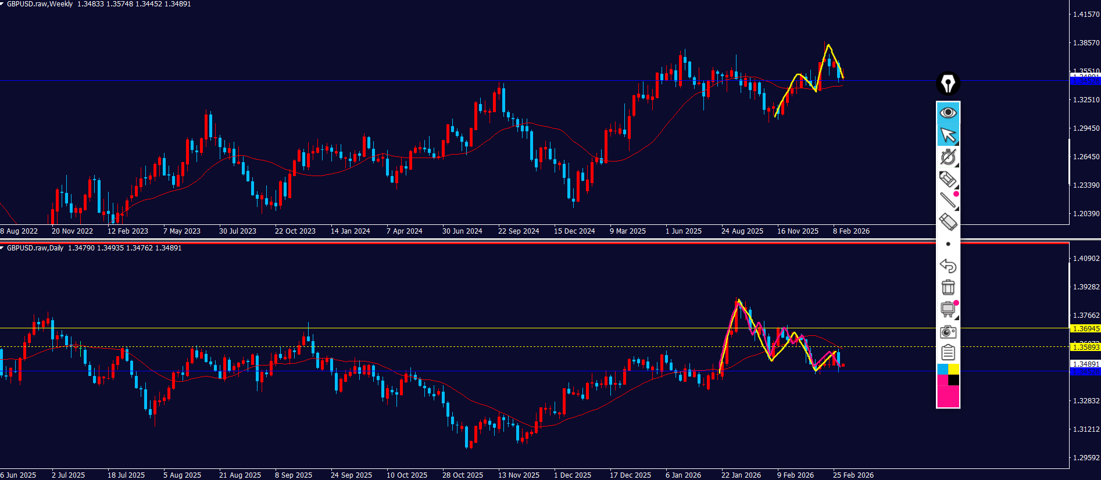
Task: Pick the cyan color swatch
Action: tap(942, 370)
